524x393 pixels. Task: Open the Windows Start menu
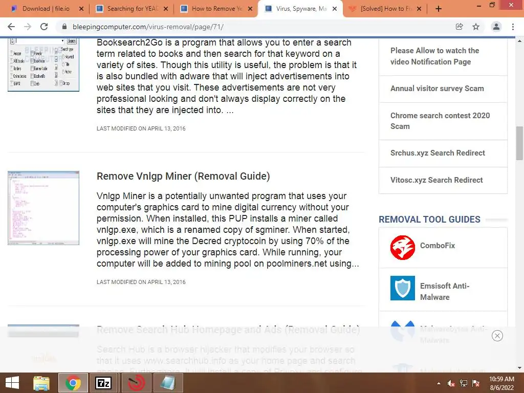click(12, 383)
